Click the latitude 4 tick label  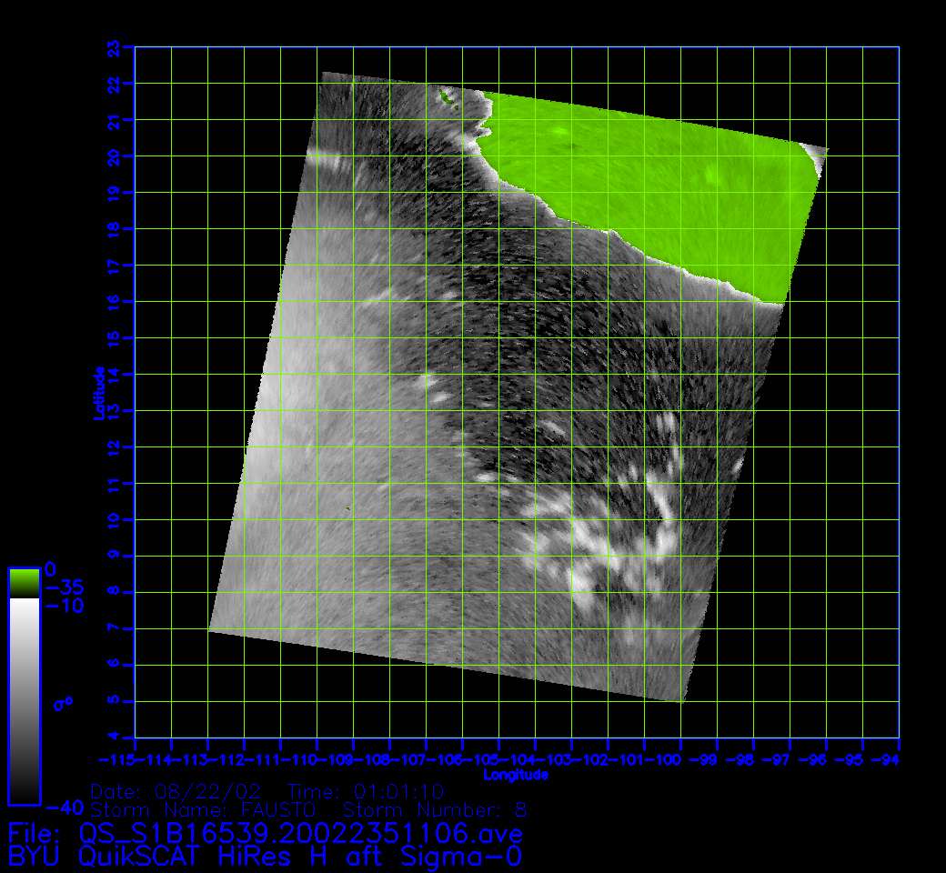114,738
